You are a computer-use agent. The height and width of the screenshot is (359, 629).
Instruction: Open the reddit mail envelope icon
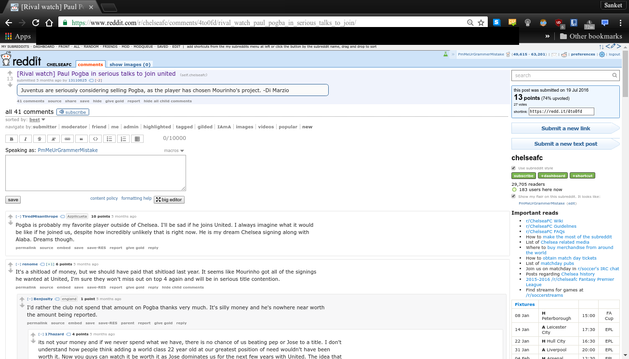click(x=554, y=55)
